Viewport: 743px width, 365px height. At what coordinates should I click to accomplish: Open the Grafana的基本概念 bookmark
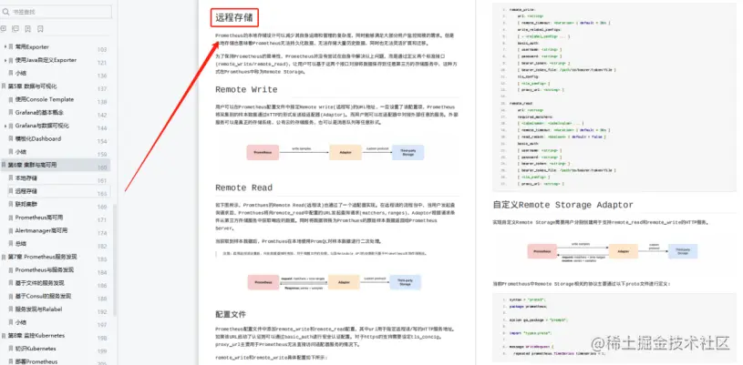39,113
